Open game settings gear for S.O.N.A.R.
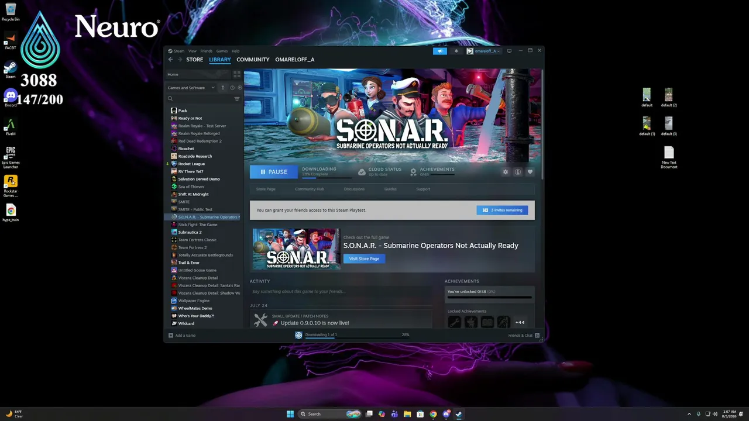The width and height of the screenshot is (749, 421). pos(506,172)
